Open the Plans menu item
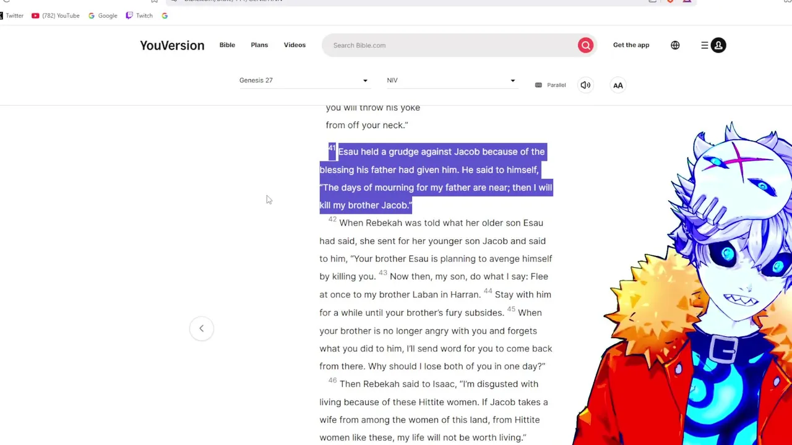 tap(259, 45)
